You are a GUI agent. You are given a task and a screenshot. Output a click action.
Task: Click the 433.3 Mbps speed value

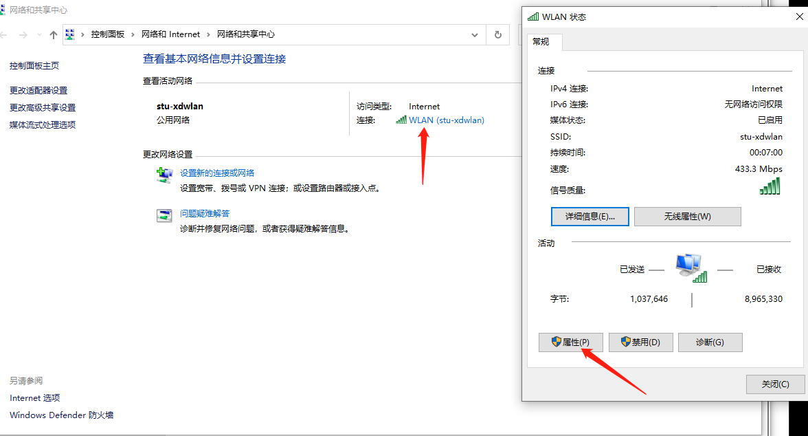[759, 169]
